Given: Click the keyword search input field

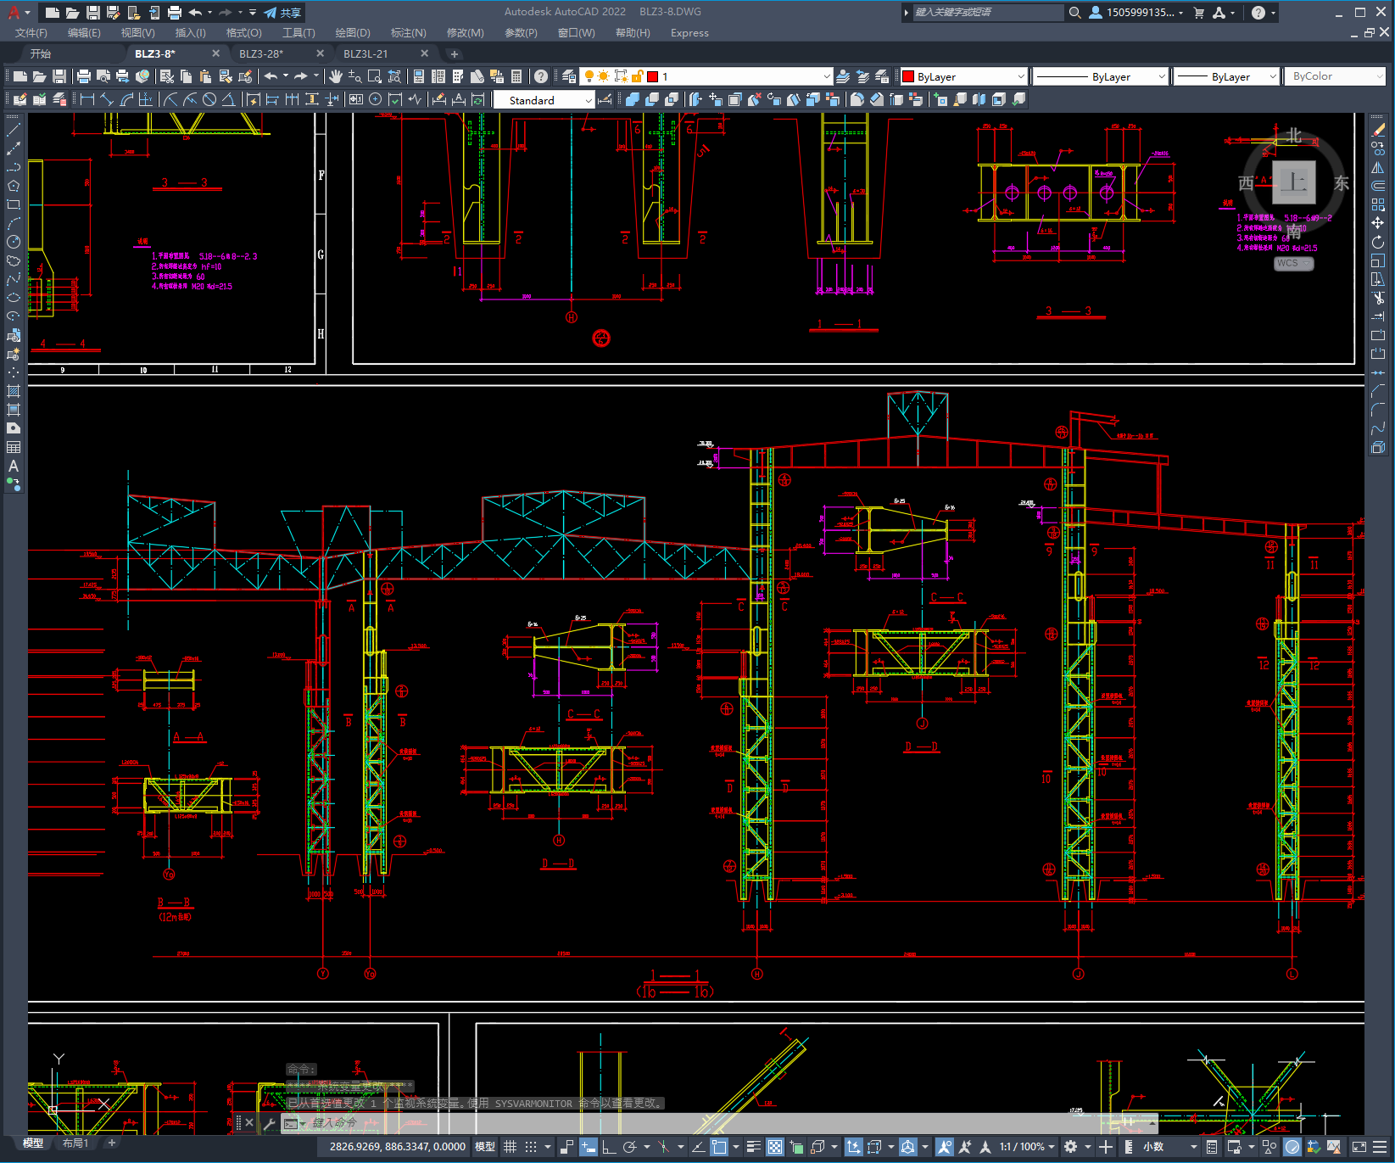Looking at the screenshot, I should click(x=988, y=13).
